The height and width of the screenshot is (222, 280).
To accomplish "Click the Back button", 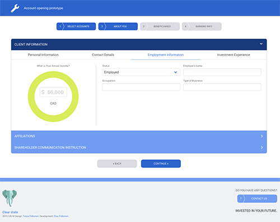I will tap(117, 164).
